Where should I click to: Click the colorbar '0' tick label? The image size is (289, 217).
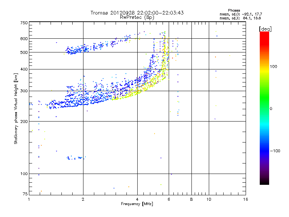pyautogui.click(x=271, y=109)
